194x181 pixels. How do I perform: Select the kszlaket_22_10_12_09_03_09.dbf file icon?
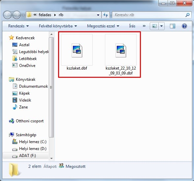(x=121, y=50)
